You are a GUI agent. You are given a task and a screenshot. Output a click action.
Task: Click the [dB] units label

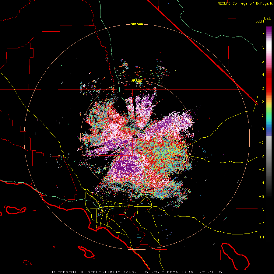[x=260, y=21]
